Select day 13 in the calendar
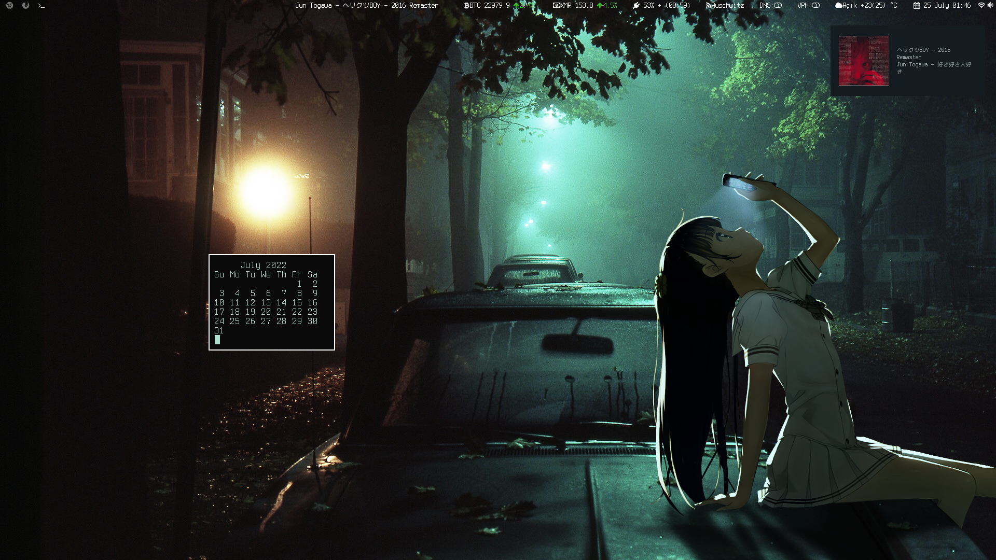The width and height of the screenshot is (996, 560). pyautogui.click(x=266, y=302)
